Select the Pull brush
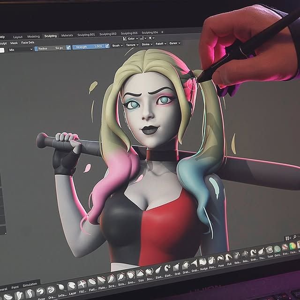300x300 pixels. click(x=229, y=260)
